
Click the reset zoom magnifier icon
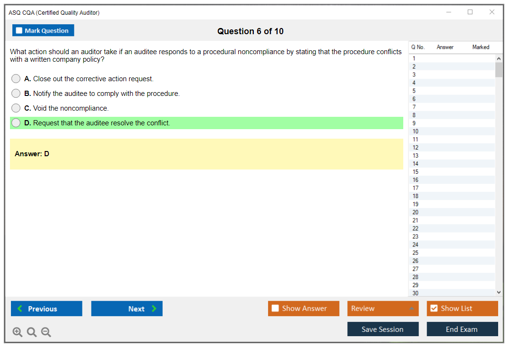pos(32,332)
